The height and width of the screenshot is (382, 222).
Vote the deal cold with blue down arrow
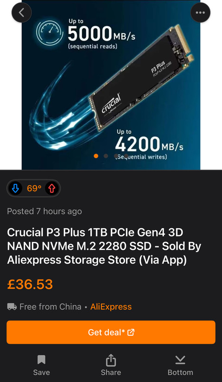click(x=16, y=188)
